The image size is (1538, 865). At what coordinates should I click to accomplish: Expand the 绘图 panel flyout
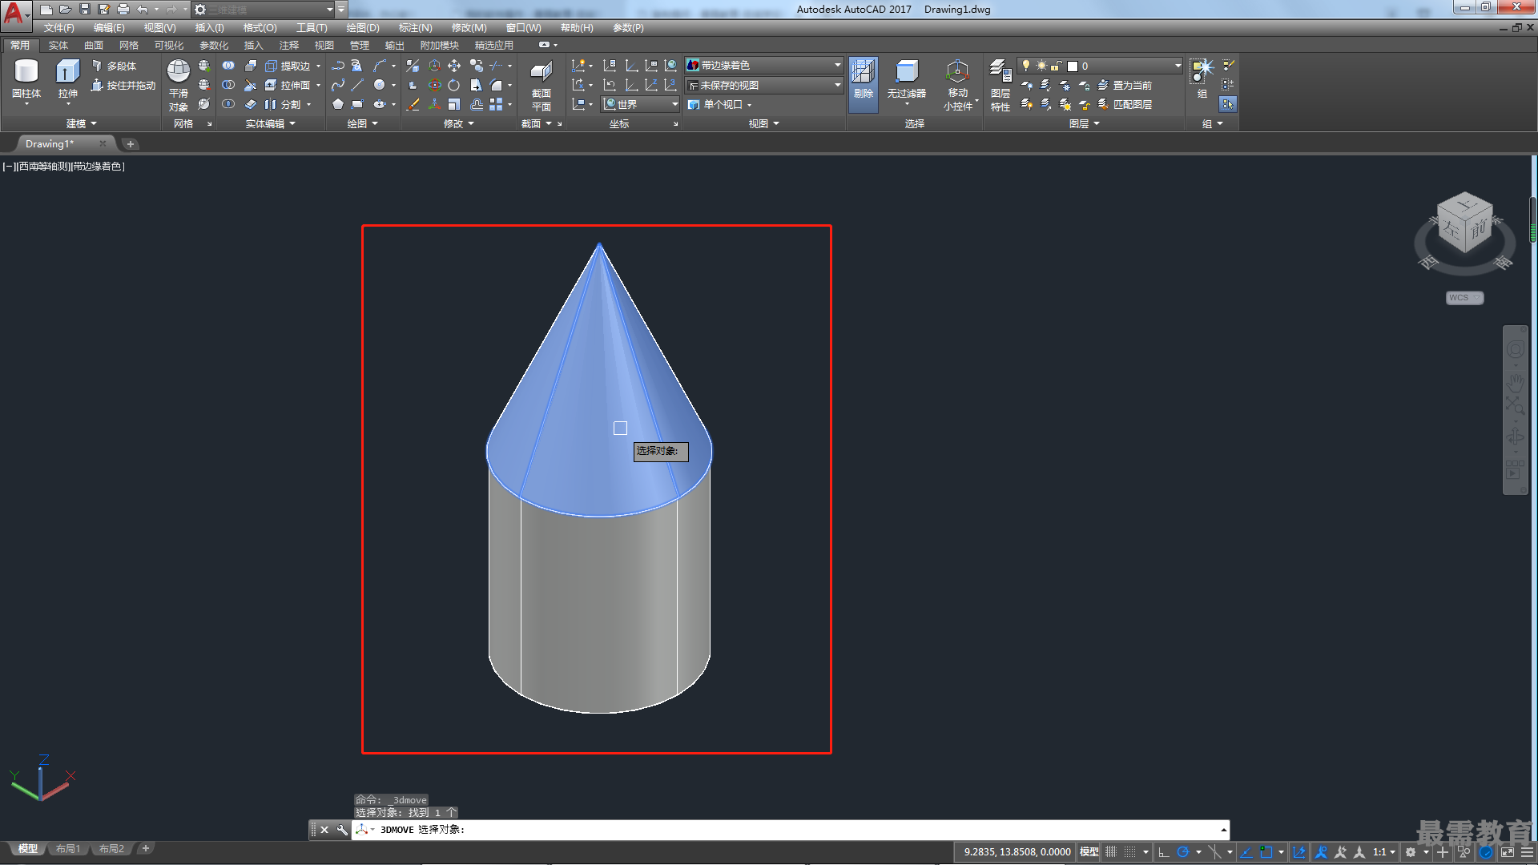(x=362, y=123)
